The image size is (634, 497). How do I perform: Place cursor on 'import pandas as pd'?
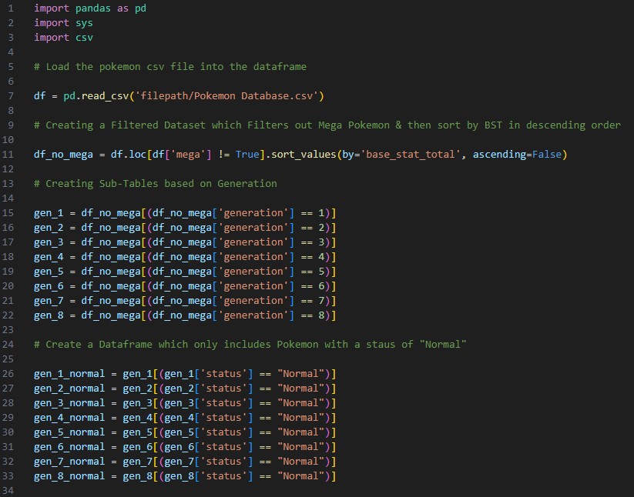pyautogui.click(x=90, y=8)
